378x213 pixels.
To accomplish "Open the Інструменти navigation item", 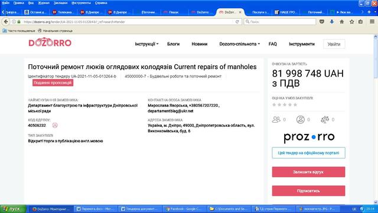I will (302, 44).
